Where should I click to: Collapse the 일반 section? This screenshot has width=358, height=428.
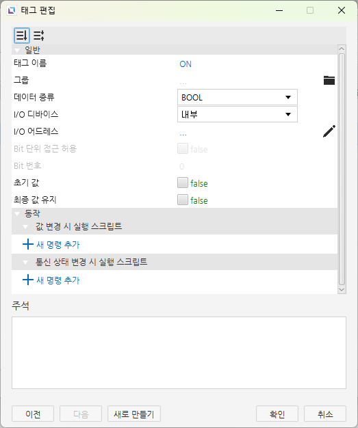[18, 50]
